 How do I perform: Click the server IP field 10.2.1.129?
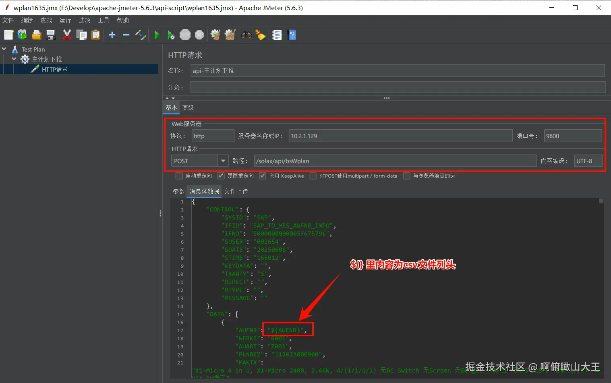pyautogui.click(x=400, y=136)
